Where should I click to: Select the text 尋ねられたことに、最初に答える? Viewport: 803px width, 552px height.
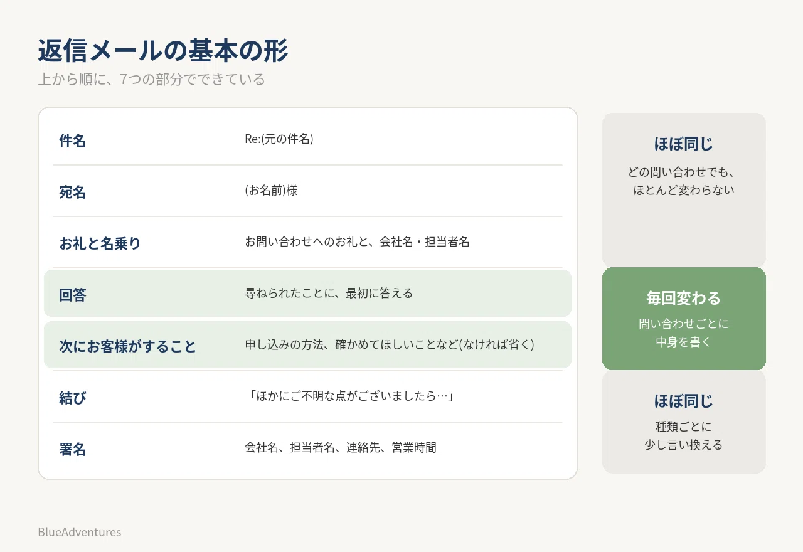pos(329,294)
